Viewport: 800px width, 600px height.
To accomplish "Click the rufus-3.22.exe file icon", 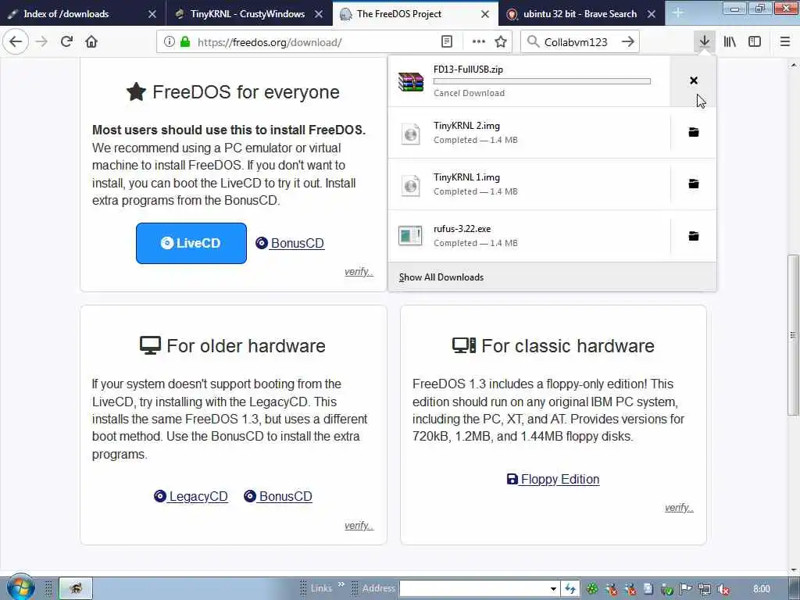I will [410, 236].
